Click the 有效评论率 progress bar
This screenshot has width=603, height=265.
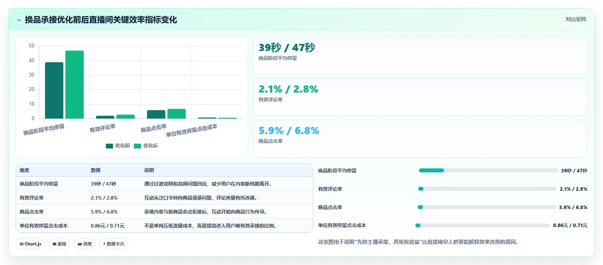(487, 189)
